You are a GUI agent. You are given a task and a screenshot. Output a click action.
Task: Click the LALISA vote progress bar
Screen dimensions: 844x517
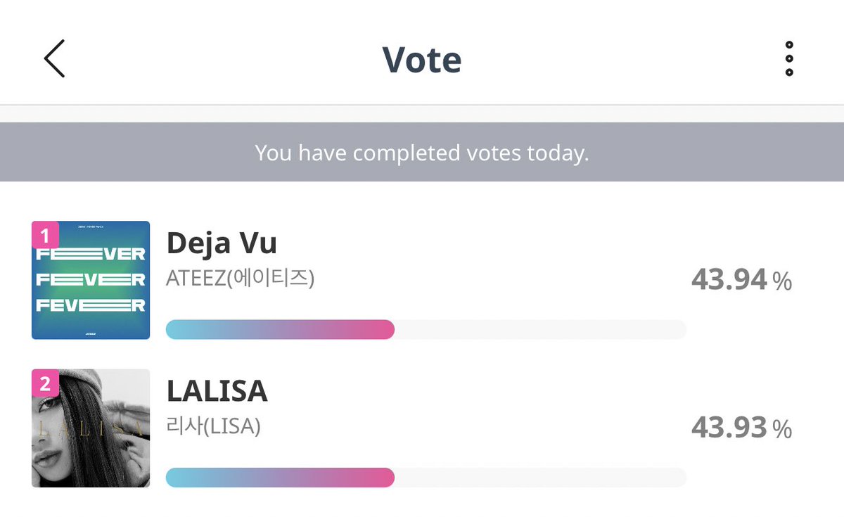click(x=426, y=477)
